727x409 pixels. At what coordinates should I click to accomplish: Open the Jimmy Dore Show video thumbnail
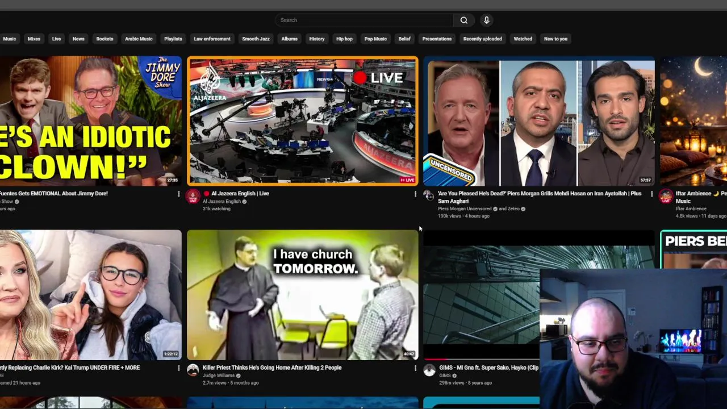(91, 120)
